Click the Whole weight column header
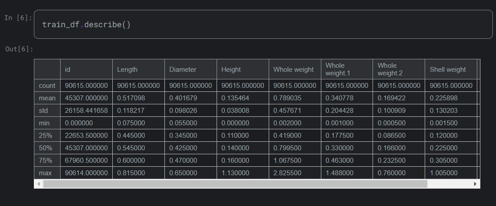Screen dimensions: 496x206 click(294, 70)
